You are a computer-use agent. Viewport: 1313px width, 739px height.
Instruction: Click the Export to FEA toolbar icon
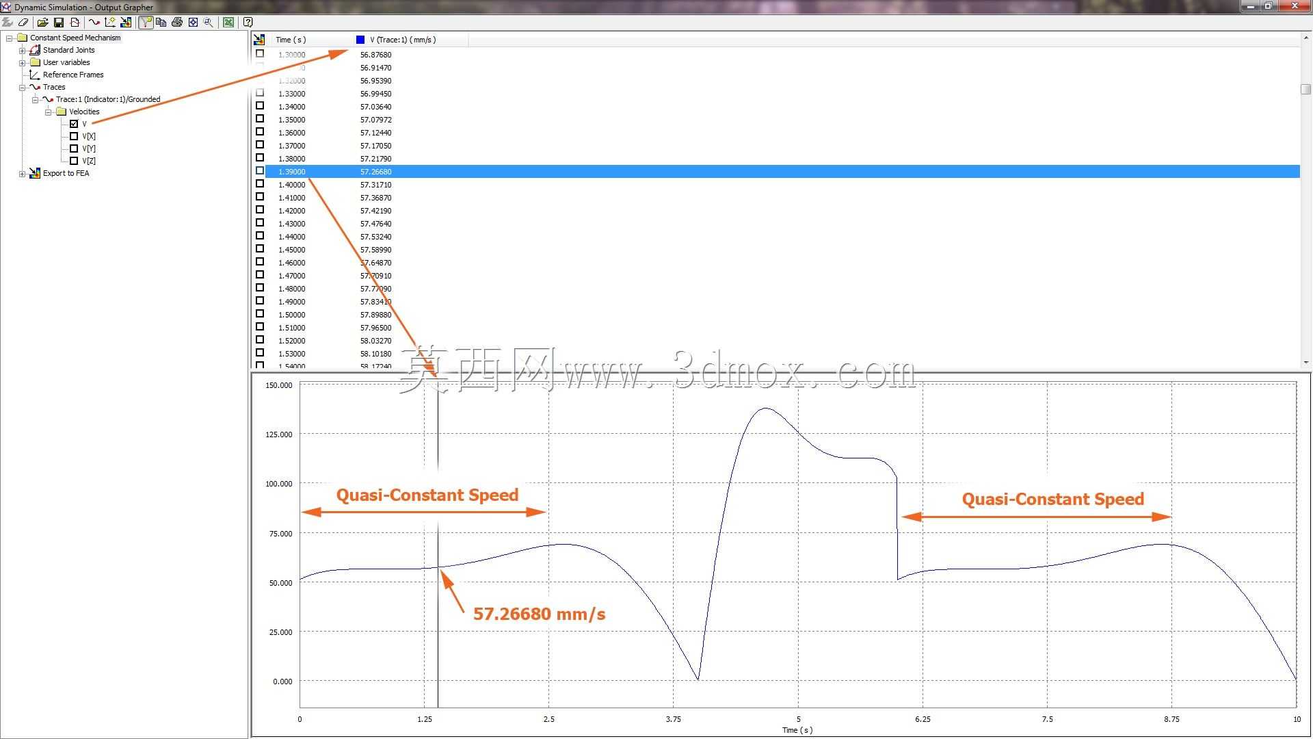click(126, 23)
